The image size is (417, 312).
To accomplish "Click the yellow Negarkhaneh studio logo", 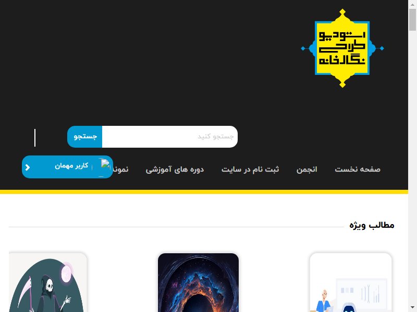I will tap(342, 48).
